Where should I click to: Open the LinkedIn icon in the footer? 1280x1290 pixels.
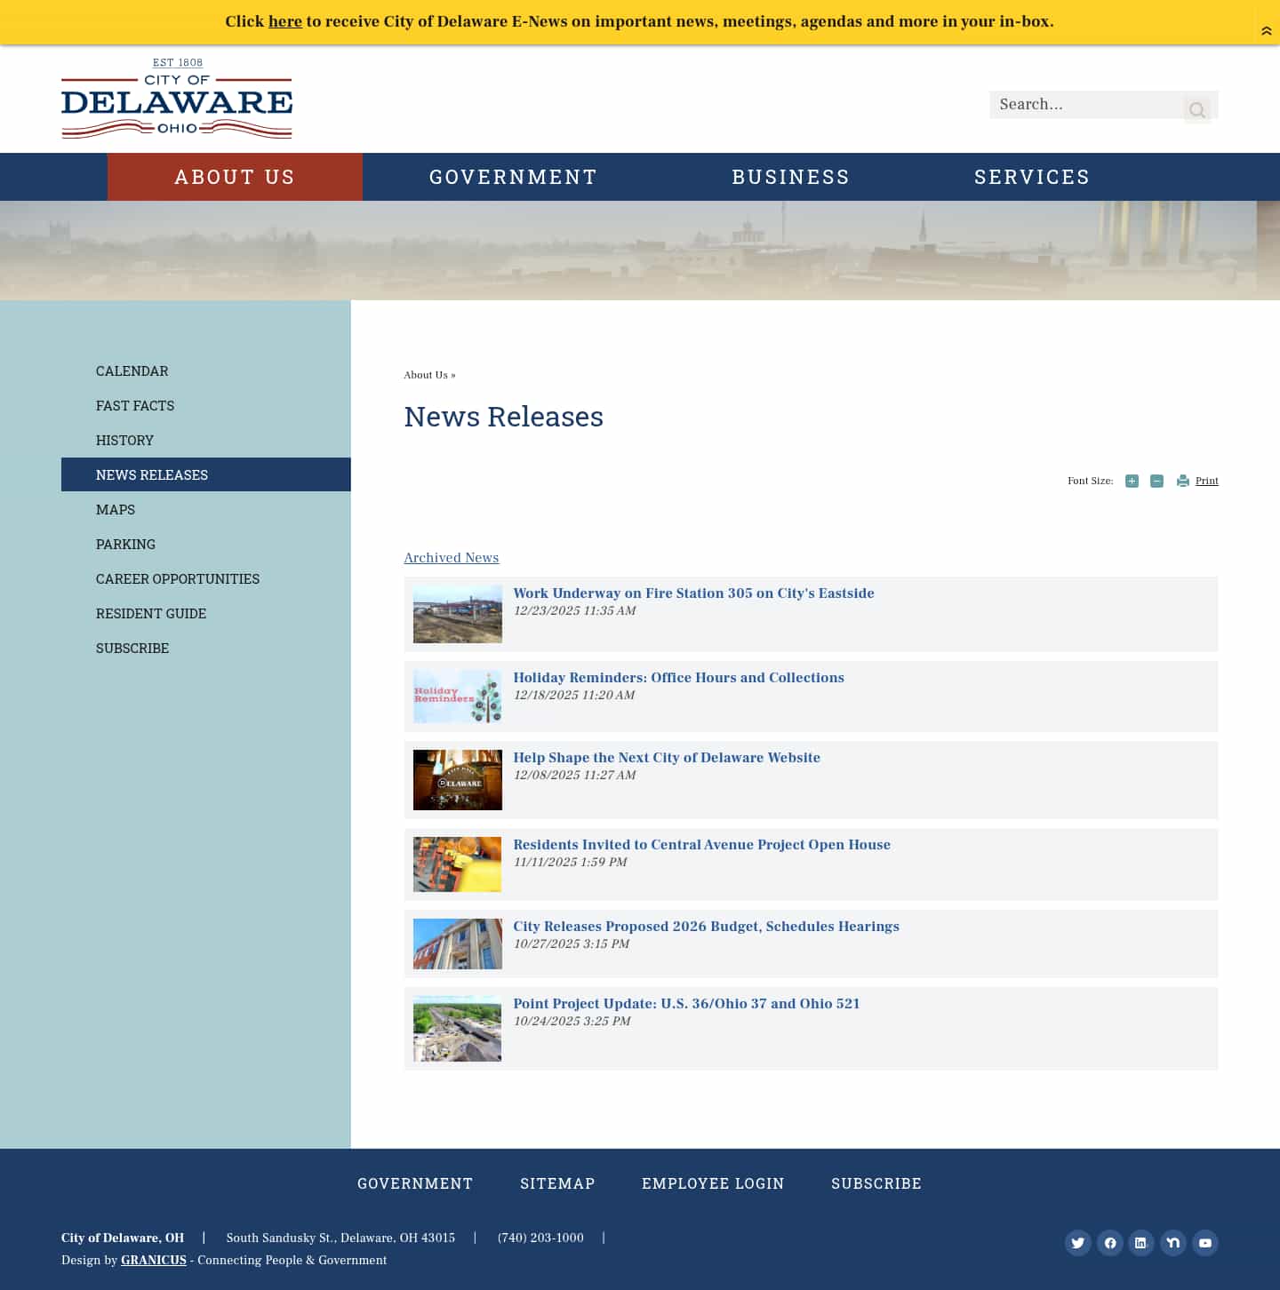click(x=1141, y=1243)
